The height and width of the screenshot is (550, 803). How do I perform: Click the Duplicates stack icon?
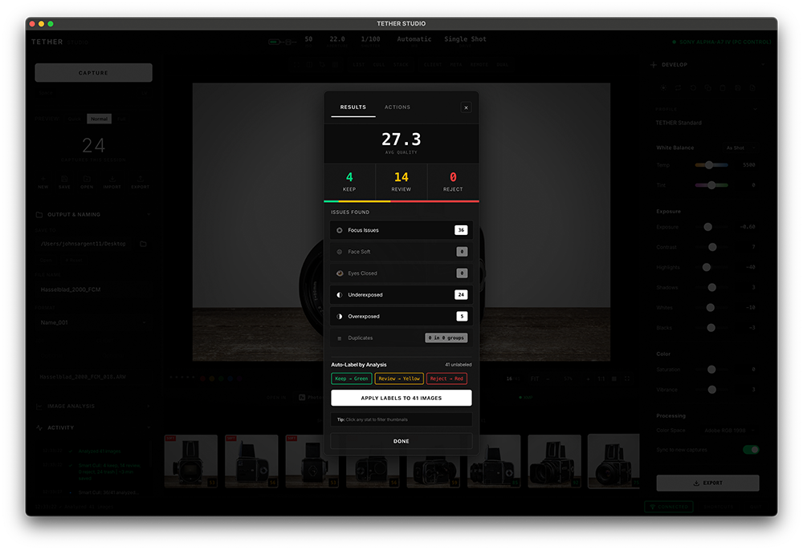point(340,338)
